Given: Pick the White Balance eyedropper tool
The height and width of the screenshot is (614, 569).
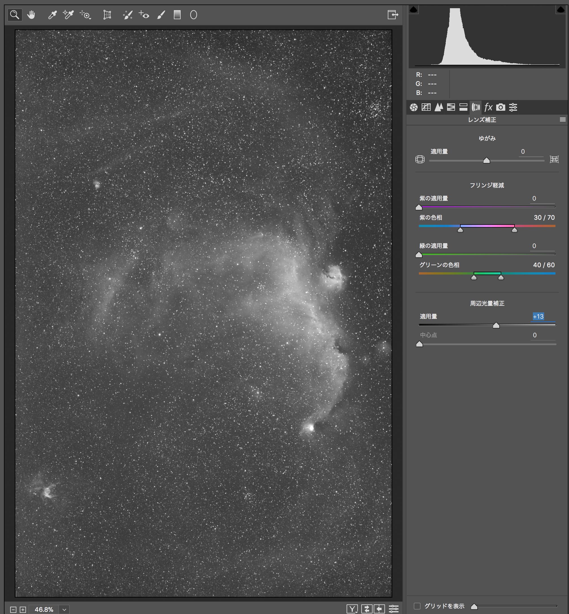Looking at the screenshot, I should [x=53, y=14].
